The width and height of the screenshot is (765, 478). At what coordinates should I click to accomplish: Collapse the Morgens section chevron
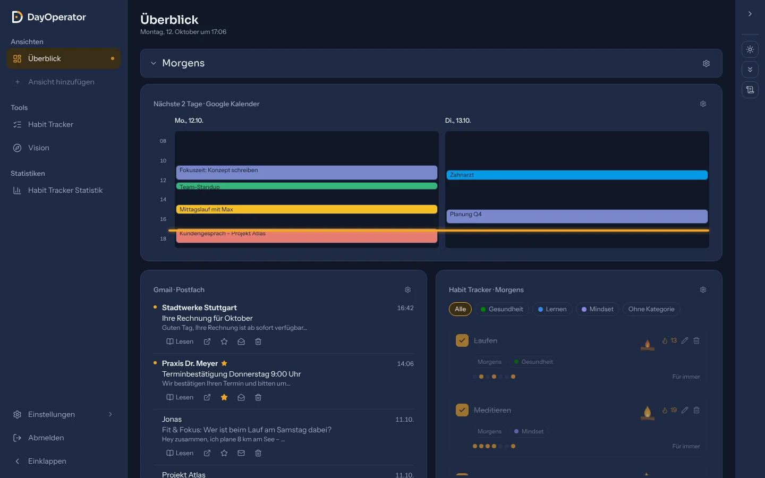(154, 63)
